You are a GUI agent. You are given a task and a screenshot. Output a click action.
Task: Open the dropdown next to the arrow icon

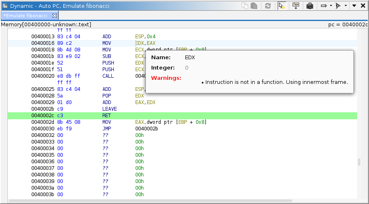coord(331,6)
